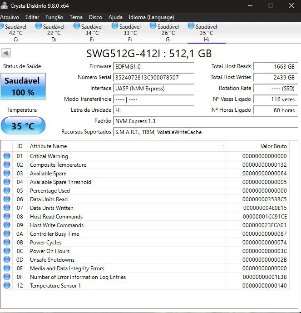Click the status icon for Power On Hours
The height and width of the screenshot is (313, 301).
click(x=7, y=251)
